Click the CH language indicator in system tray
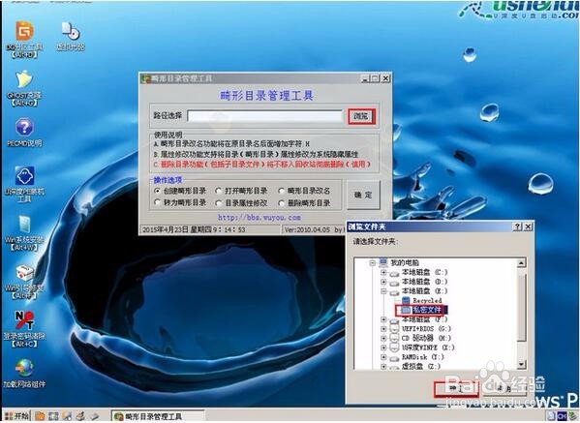 [562, 417]
